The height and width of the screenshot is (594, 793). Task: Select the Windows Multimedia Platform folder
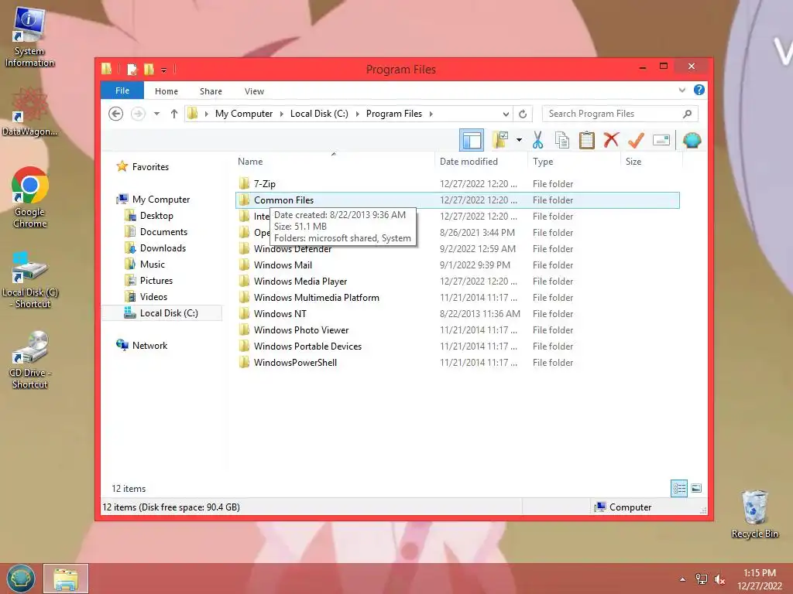point(458,298)
